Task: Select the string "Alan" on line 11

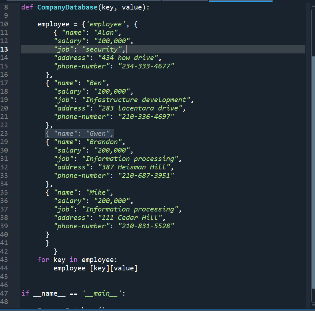Action: click(x=106, y=32)
